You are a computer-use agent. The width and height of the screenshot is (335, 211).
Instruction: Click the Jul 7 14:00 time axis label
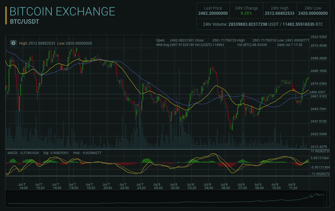click(23, 186)
